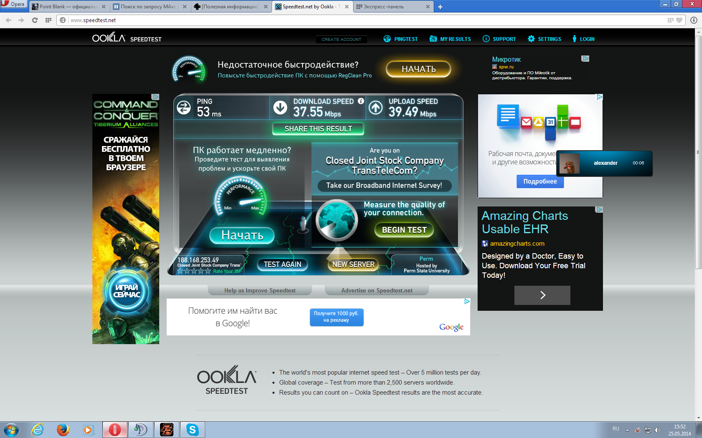Click AdChoices icon on Command & Conquer ad
This screenshot has height=438, width=702.
tap(155, 97)
